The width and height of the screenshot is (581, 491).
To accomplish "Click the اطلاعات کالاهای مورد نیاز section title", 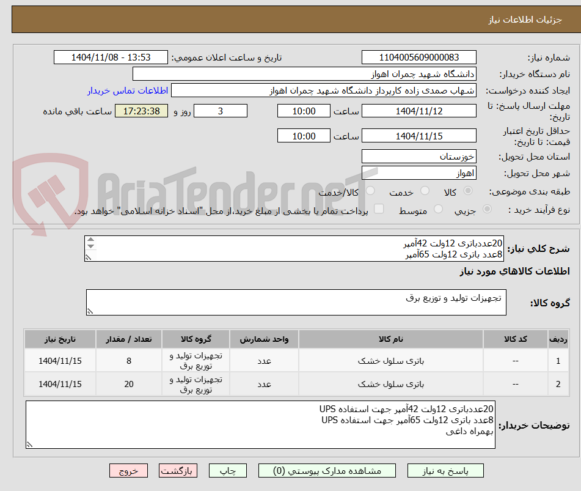I will click(514, 271).
